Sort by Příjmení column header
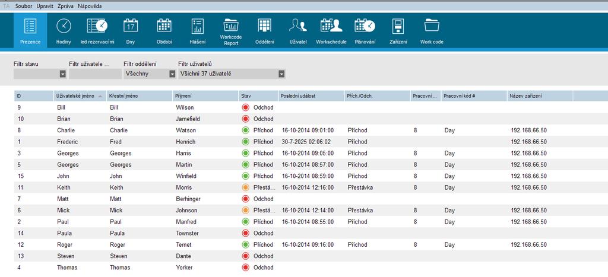This screenshot has height=277, width=608. [205, 95]
